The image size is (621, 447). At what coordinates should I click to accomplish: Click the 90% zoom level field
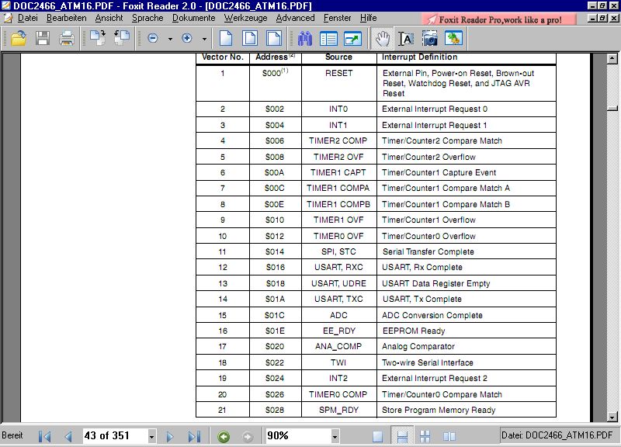click(298, 436)
